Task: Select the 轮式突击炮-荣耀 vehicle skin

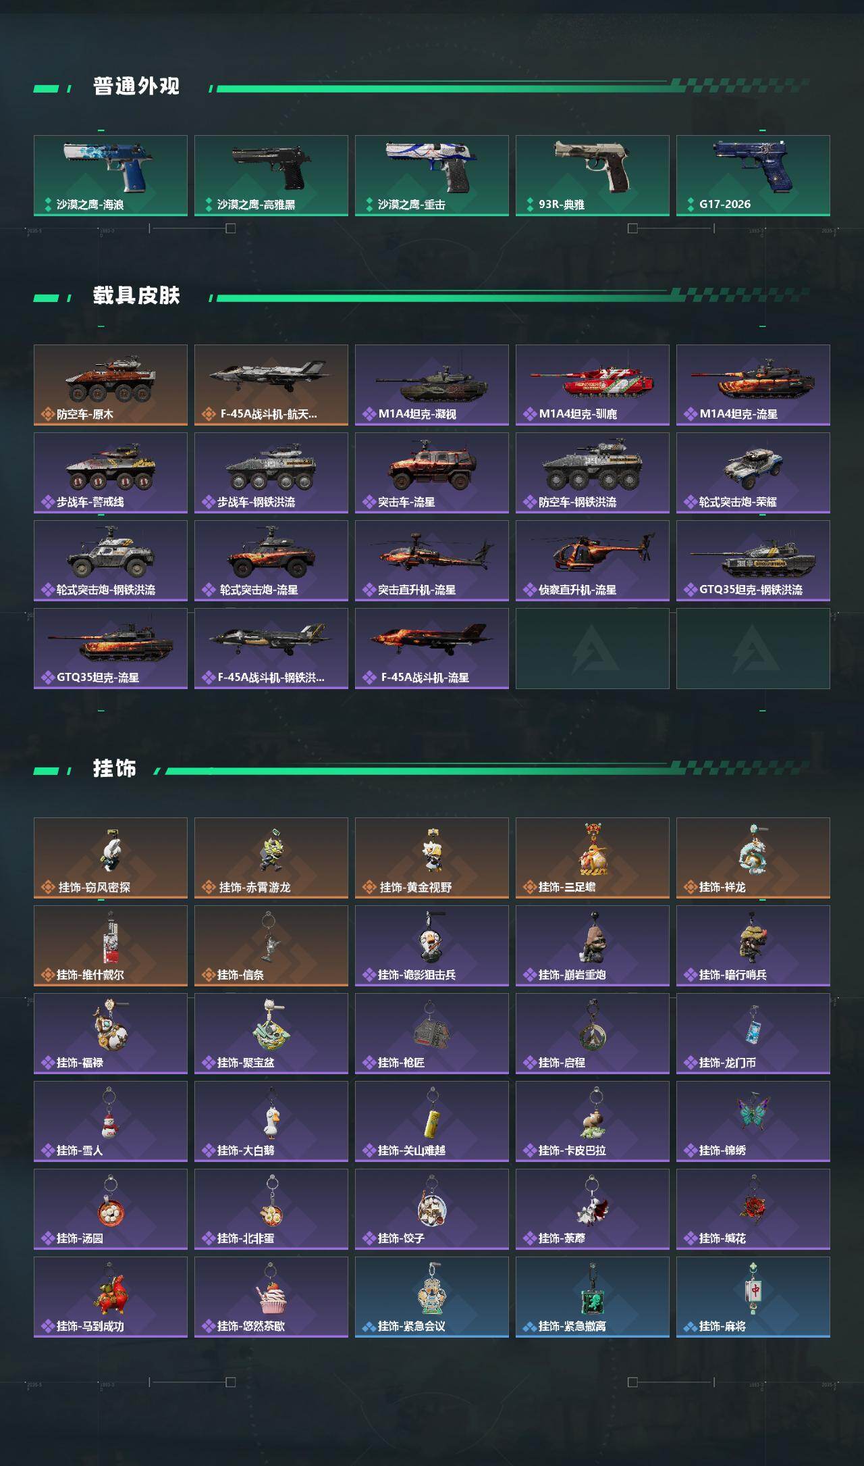Action: point(753,473)
